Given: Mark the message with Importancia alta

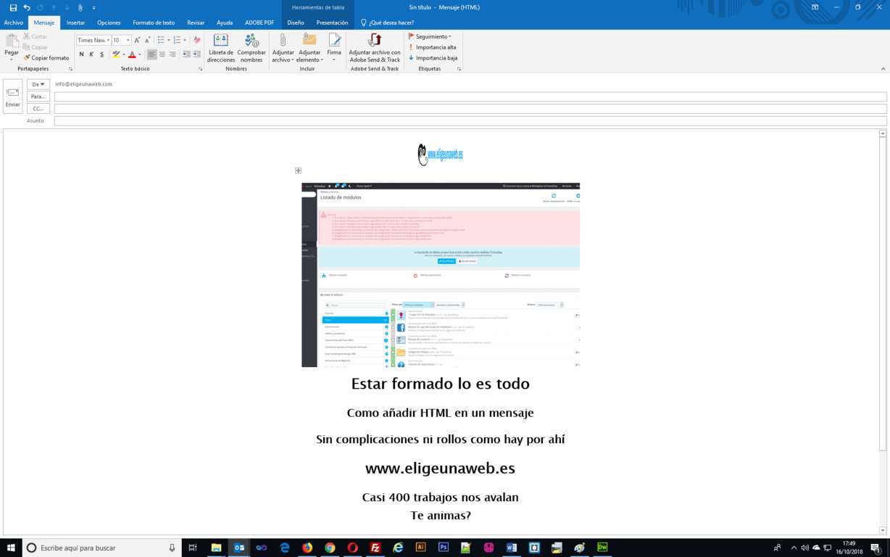Looking at the screenshot, I should pyautogui.click(x=435, y=47).
